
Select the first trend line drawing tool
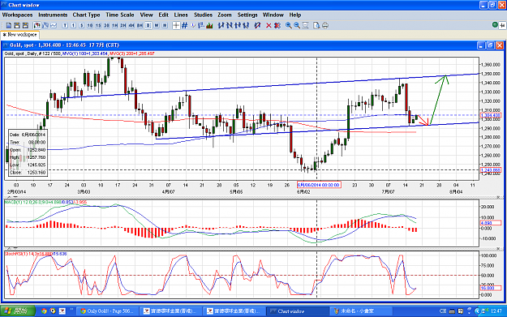tap(221, 25)
